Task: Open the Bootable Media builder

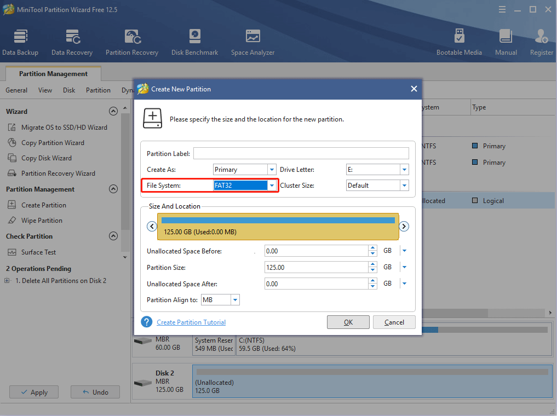Action: coord(459,42)
